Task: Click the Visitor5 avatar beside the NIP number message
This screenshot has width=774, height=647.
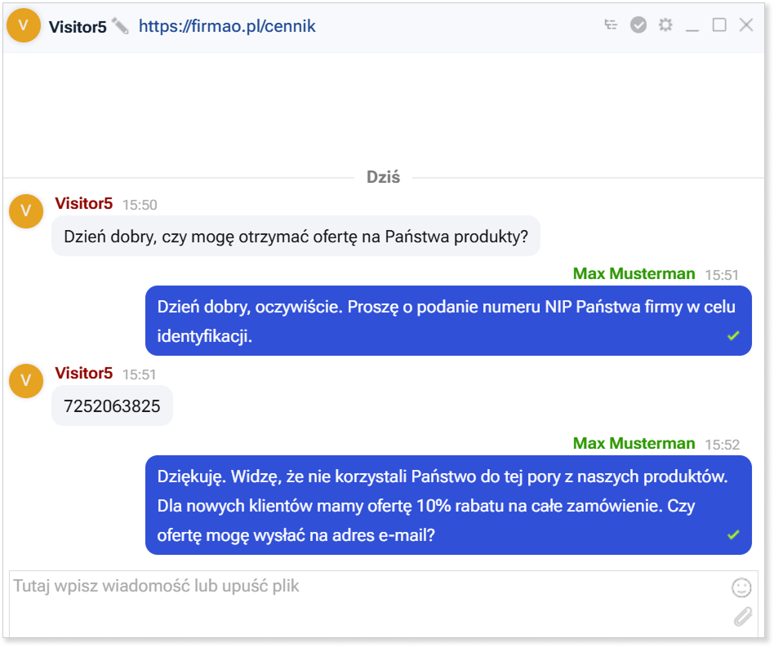Action: pos(26,380)
